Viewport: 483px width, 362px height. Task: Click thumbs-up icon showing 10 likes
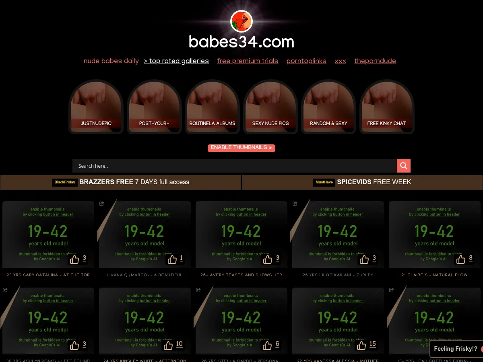pyautogui.click(x=168, y=346)
